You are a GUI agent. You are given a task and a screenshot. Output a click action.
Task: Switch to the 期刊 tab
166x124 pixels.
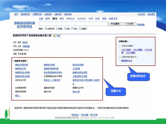click(55, 19)
